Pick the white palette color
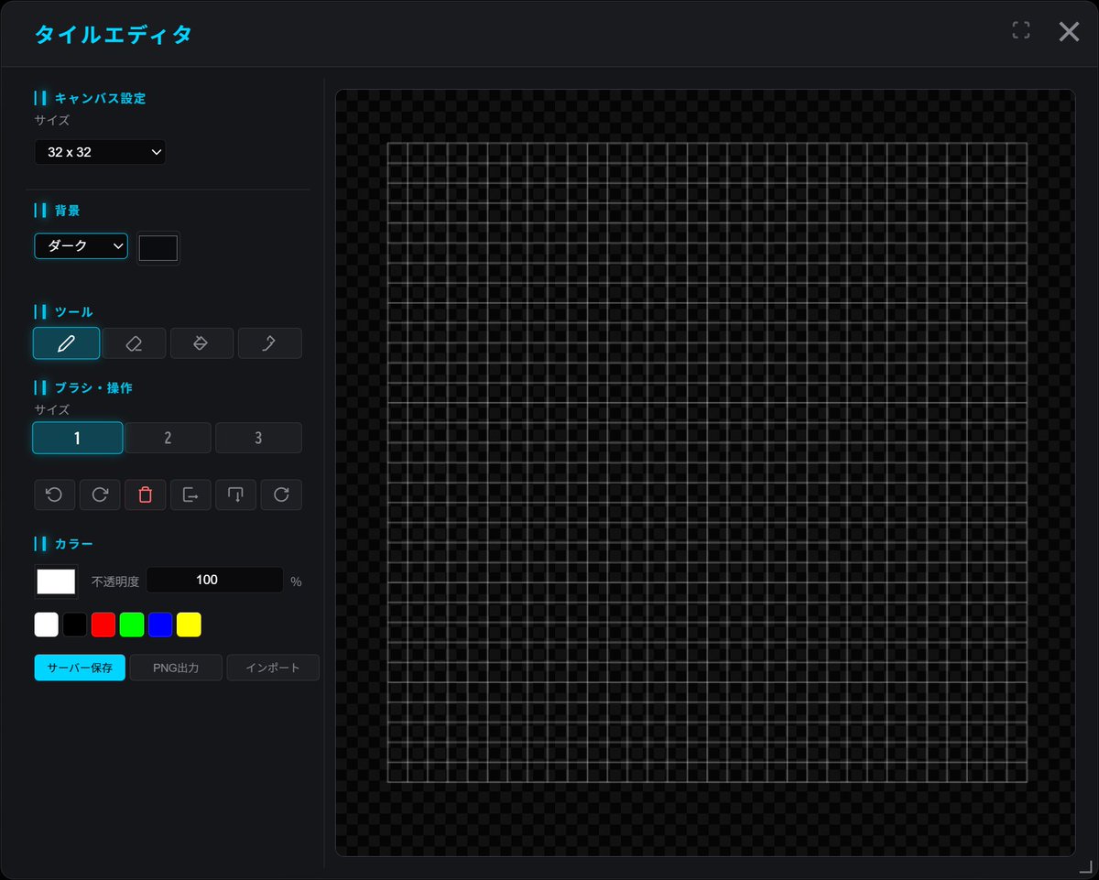 click(47, 625)
